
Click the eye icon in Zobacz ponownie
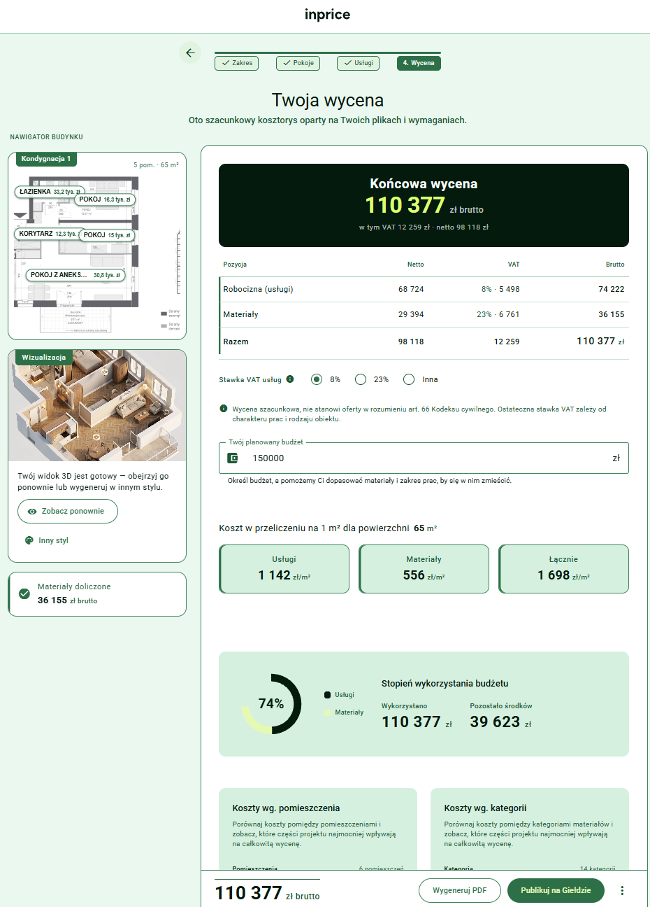tap(32, 512)
